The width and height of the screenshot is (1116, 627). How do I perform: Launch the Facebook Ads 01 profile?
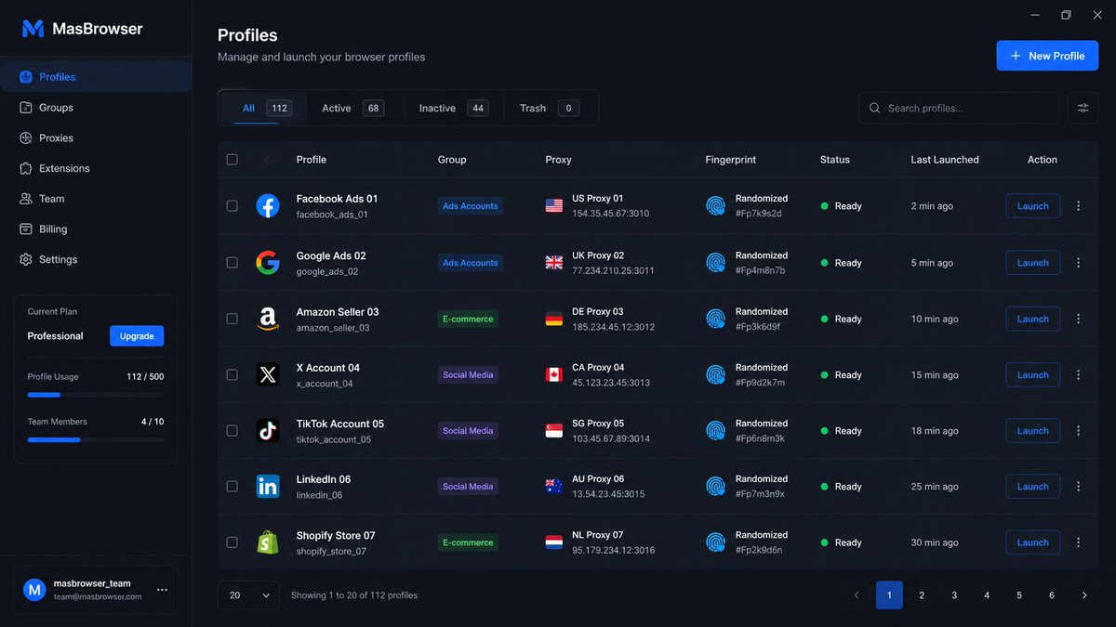click(1032, 206)
